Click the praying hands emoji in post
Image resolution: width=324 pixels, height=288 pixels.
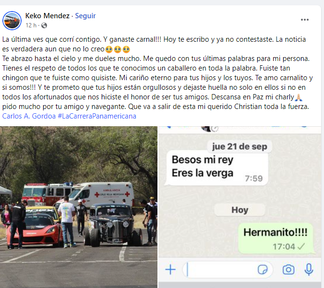pyautogui.click(x=299, y=97)
